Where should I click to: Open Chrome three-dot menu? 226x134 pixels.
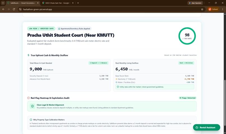[x=223, y=9]
